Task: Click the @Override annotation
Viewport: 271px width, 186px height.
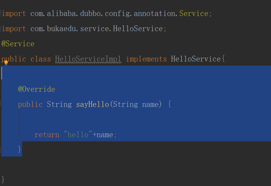Action: tap(36, 89)
